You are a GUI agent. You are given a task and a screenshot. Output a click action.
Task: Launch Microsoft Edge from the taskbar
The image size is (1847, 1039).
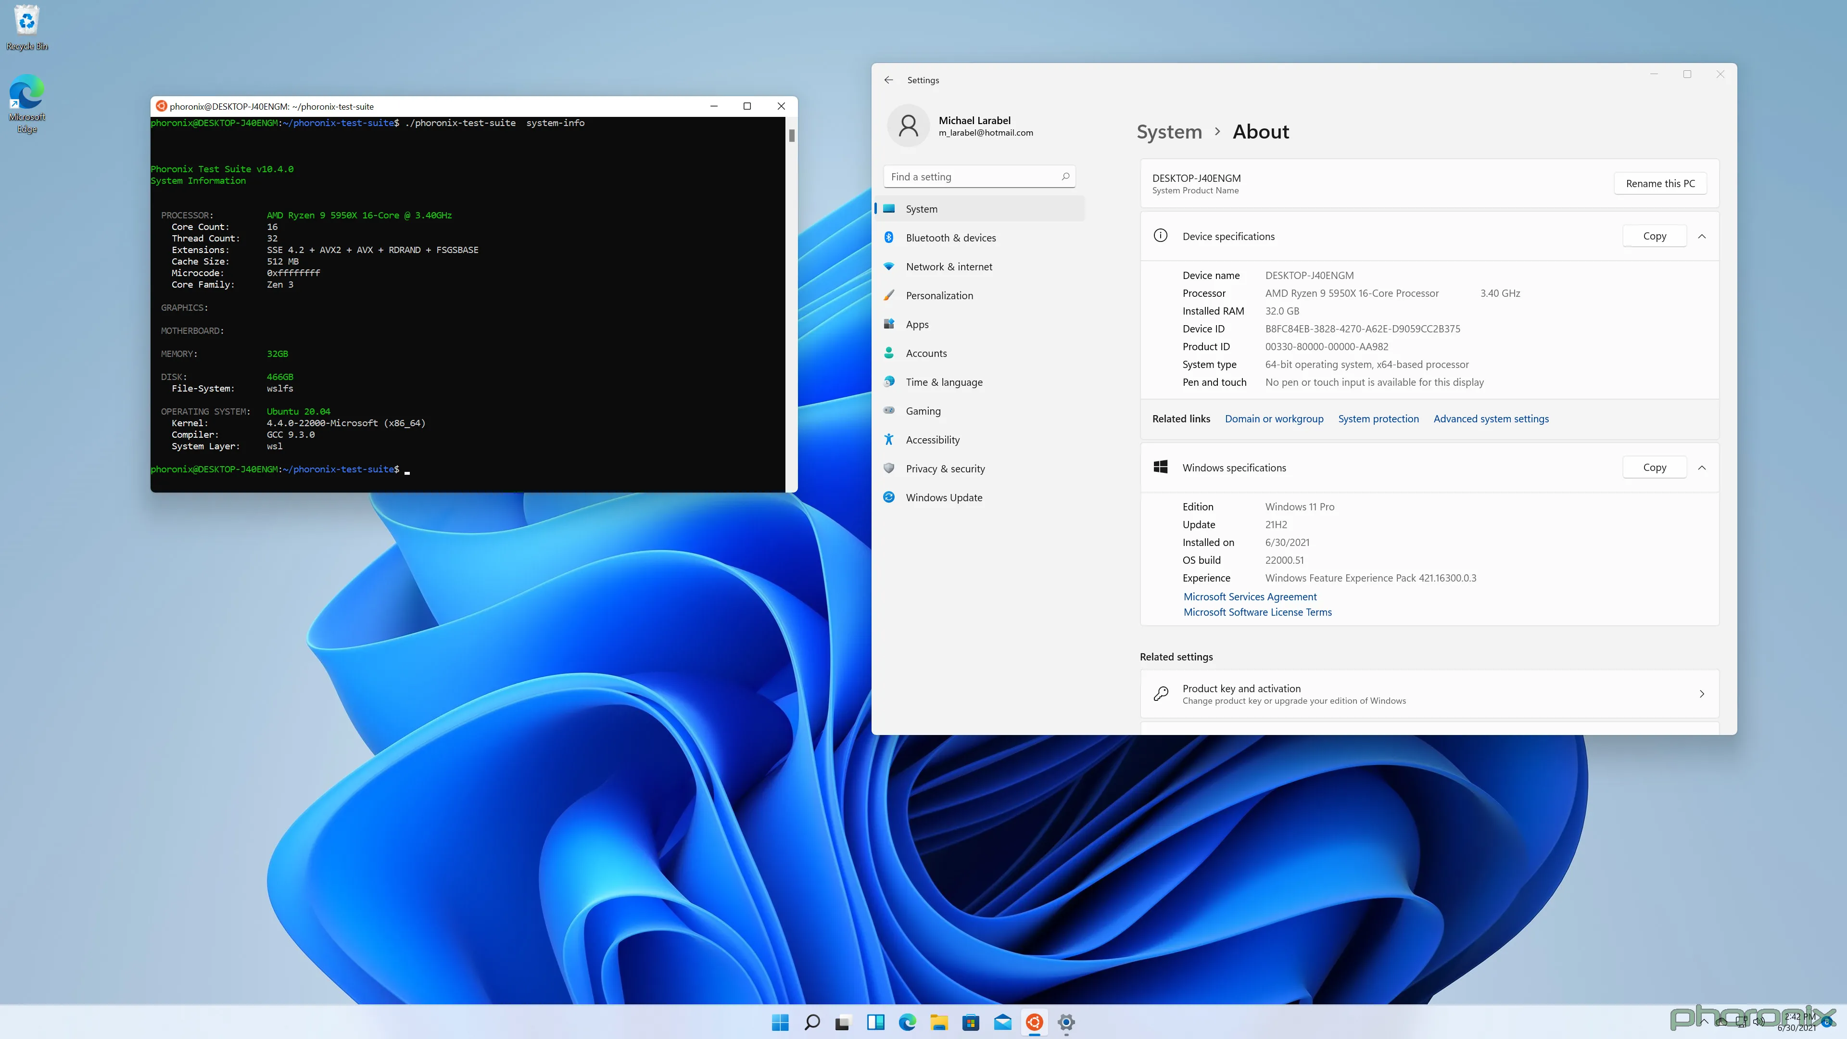tap(908, 1023)
